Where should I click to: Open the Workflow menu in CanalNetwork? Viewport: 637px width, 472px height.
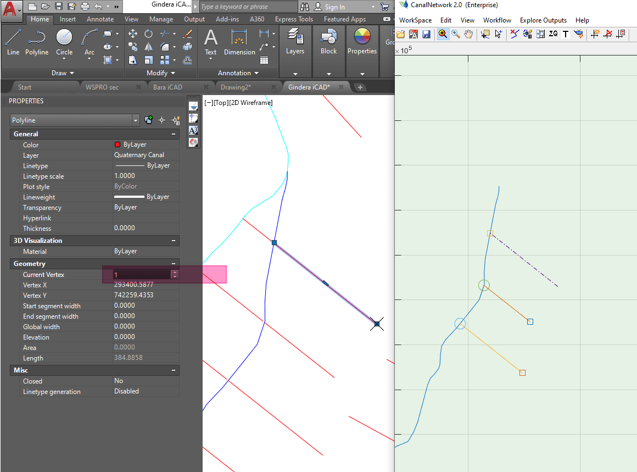(497, 20)
